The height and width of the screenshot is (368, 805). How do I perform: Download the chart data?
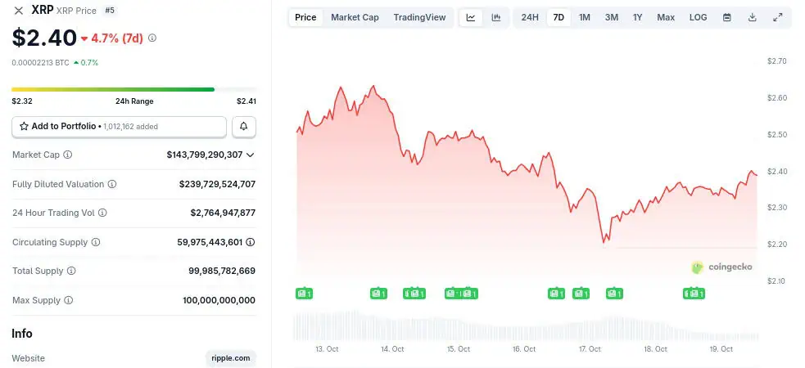tap(752, 17)
